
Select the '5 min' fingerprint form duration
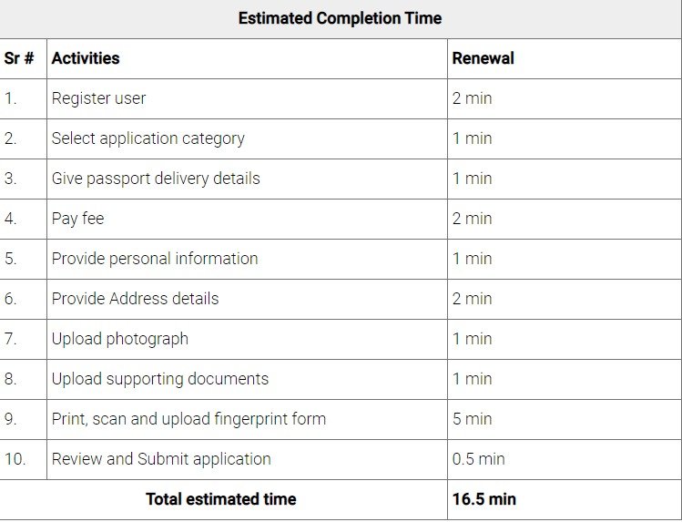click(472, 419)
